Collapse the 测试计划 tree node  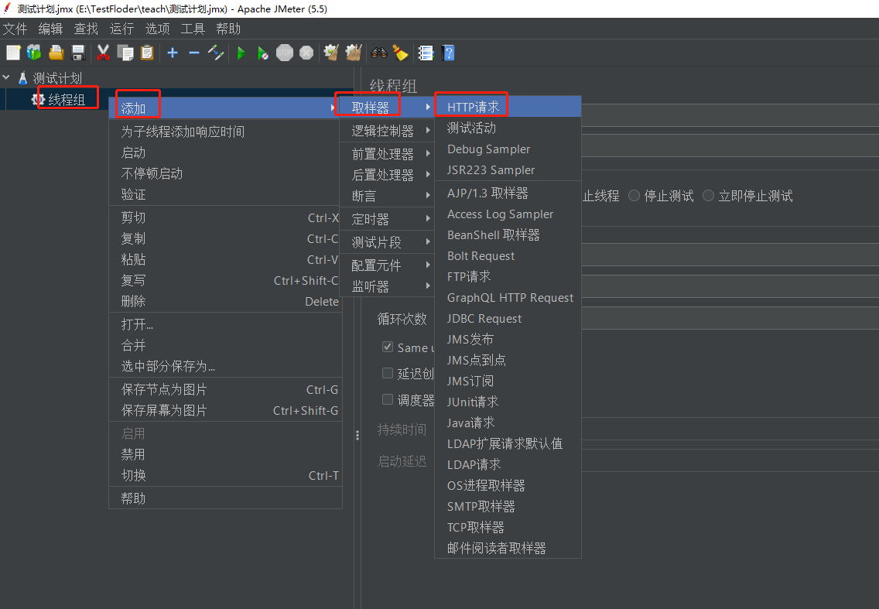pos(7,78)
